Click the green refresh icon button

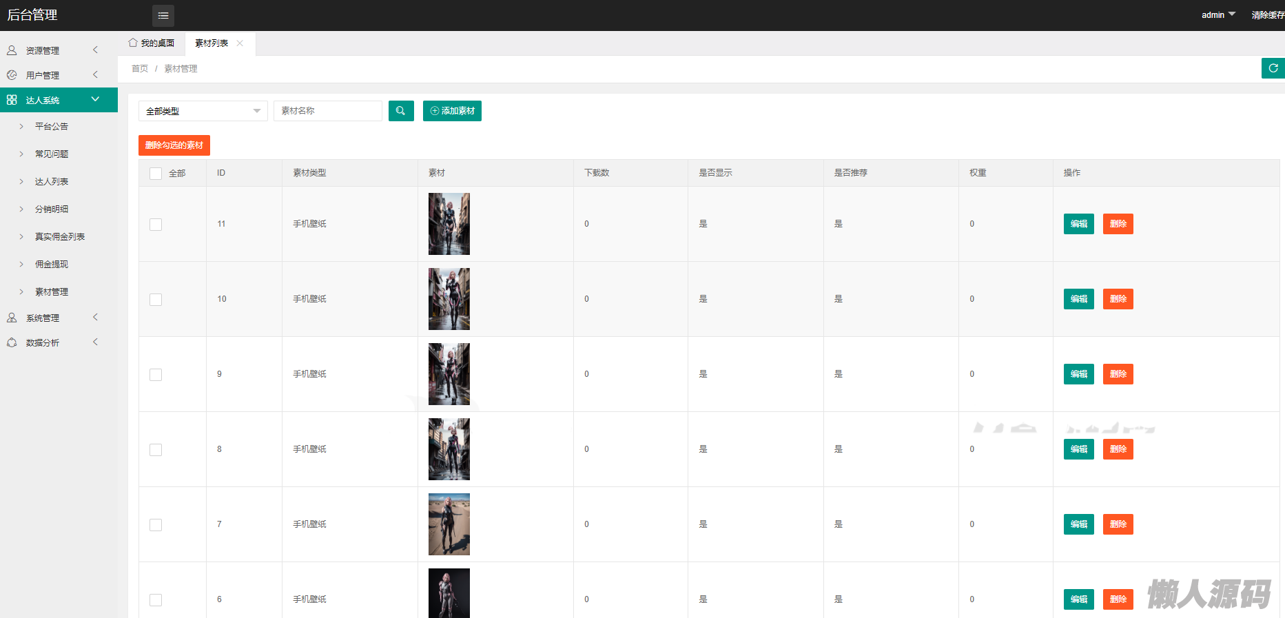[x=1273, y=68]
